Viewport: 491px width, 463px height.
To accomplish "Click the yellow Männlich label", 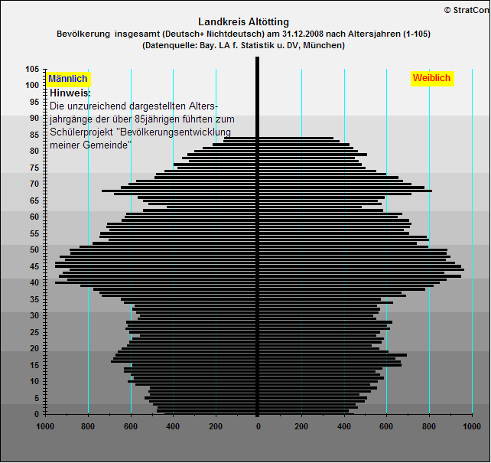I will pos(68,79).
